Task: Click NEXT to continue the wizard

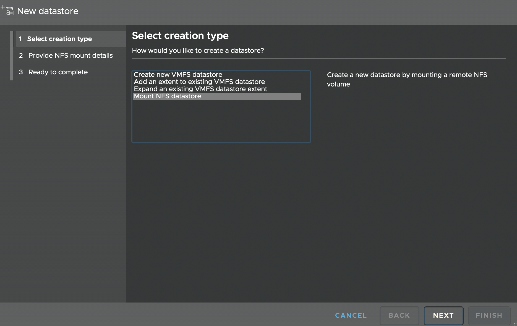Action: click(443, 315)
